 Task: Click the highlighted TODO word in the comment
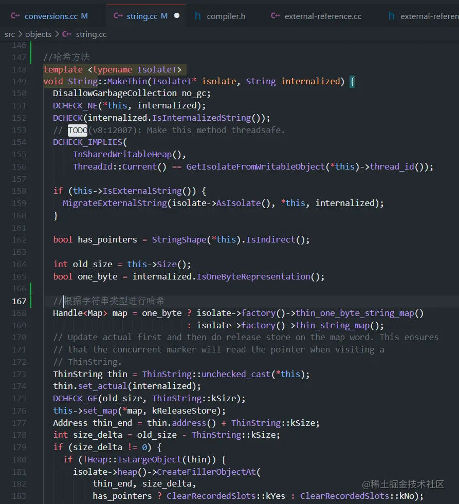78,130
